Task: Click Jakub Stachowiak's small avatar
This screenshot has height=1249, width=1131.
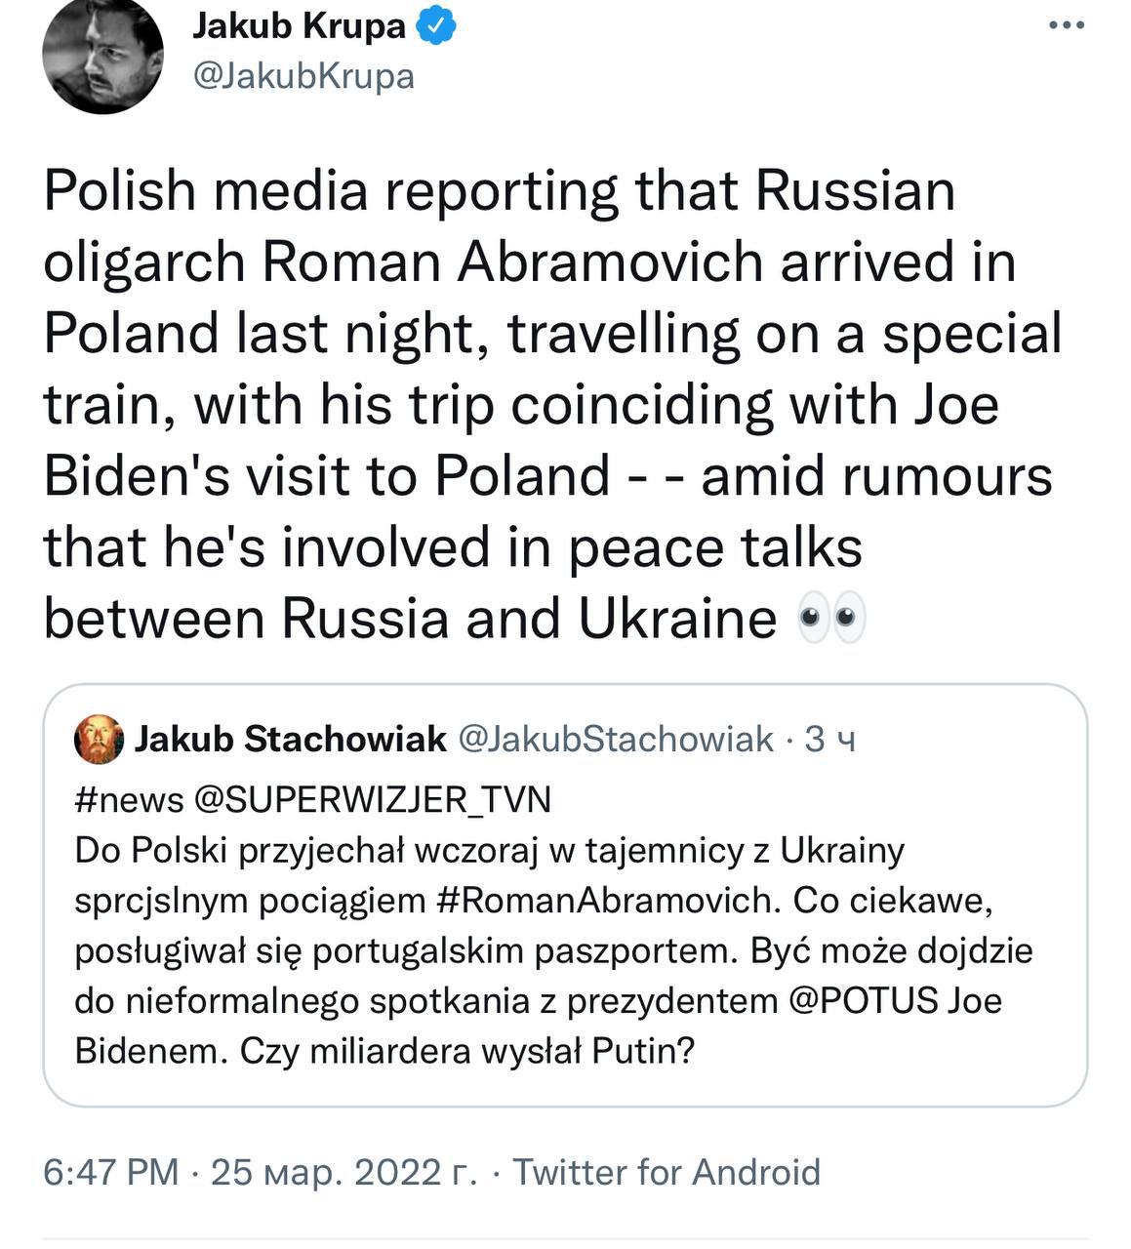Action: coord(99,740)
